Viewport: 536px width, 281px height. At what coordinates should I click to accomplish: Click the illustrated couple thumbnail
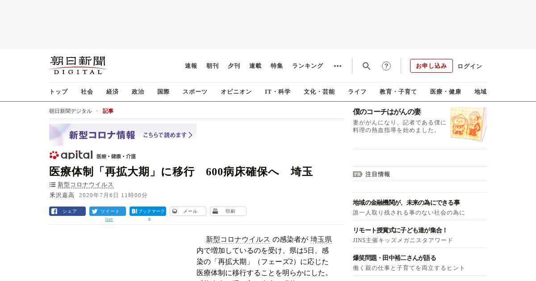pos(469,124)
